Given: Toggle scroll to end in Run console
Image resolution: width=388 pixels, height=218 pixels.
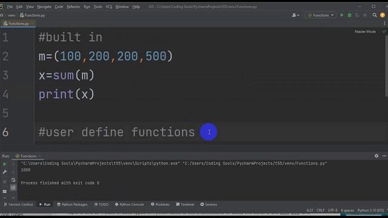Looking at the screenshot, I should 13,188.
